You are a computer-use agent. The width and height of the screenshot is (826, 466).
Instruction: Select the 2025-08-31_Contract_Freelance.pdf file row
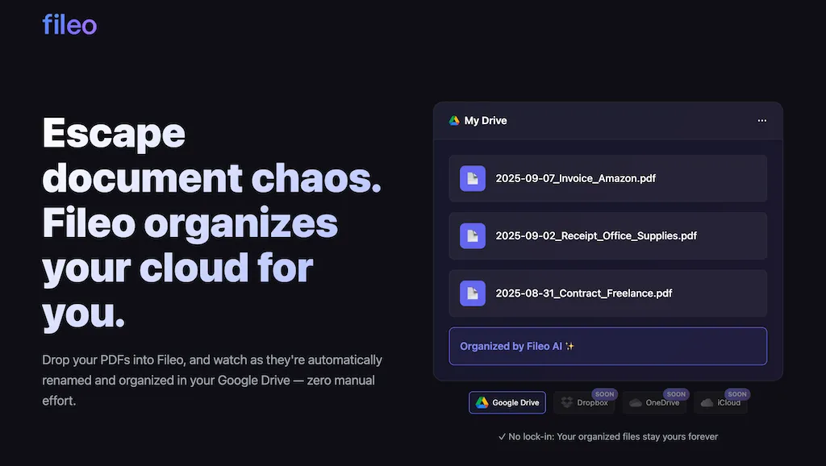(x=607, y=293)
